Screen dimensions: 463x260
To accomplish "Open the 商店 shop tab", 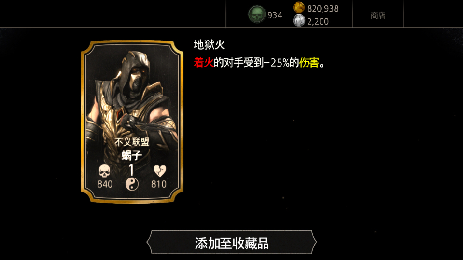I will tap(378, 15).
